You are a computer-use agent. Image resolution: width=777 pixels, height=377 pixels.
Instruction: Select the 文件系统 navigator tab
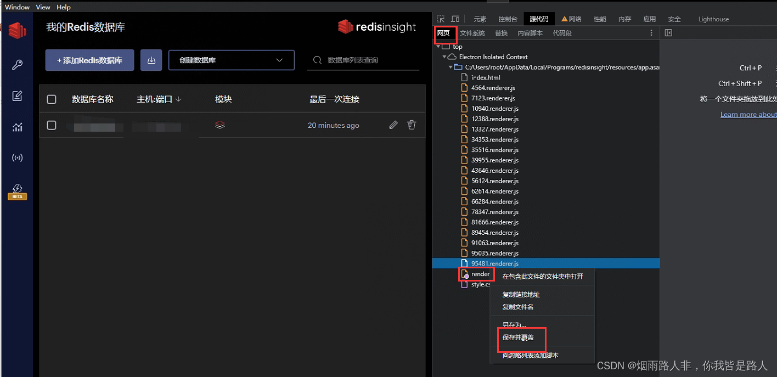point(472,33)
